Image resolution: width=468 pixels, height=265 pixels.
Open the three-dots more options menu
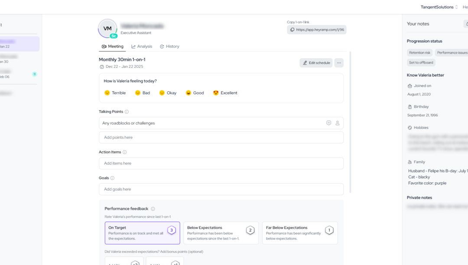point(339,63)
